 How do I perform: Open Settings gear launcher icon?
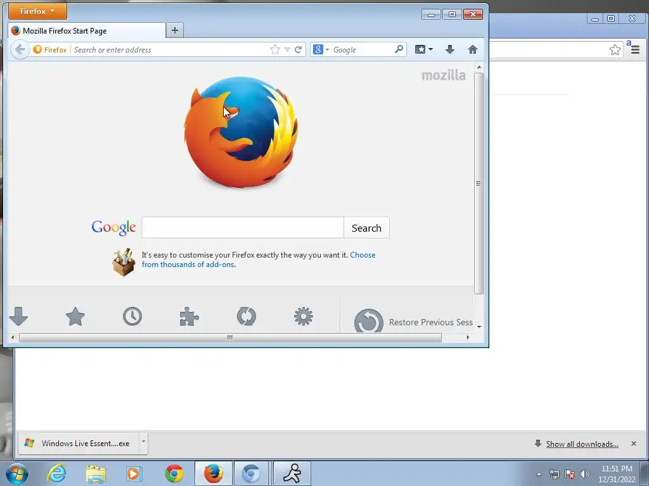[x=304, y=316]
